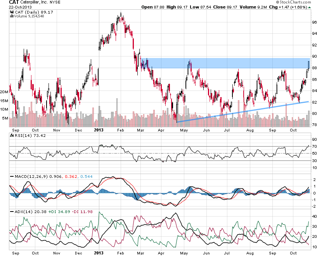This screenshot has height=256, width=317.
Task: Click the May label on the price chart axis
Action: [184, 130]
